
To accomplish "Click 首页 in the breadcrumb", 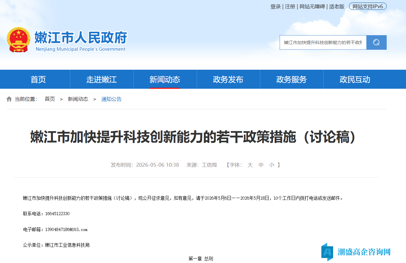I will (x=50, y=99).
